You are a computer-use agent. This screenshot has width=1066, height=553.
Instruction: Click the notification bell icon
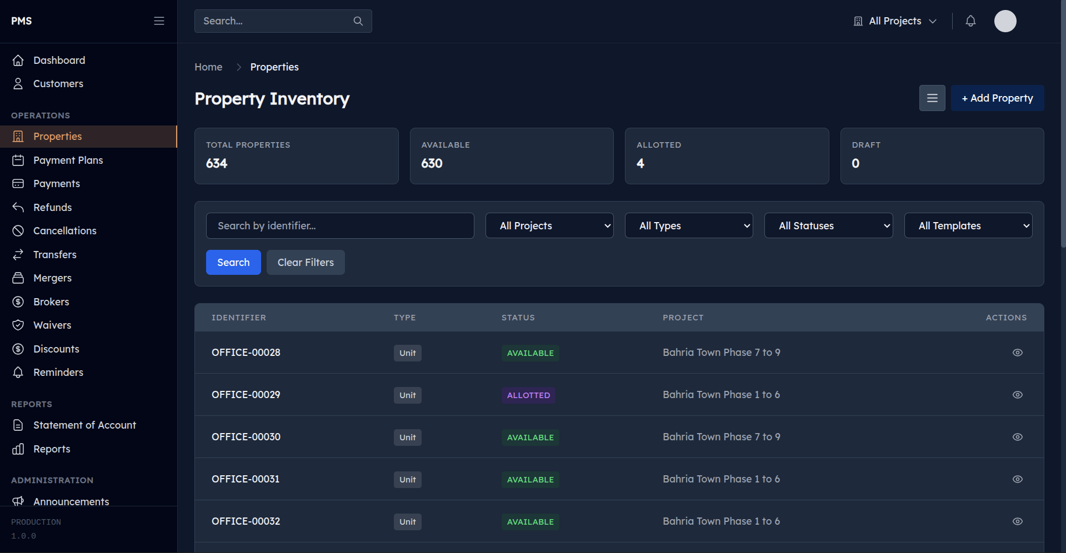pyautogui.click(x=970, y=21)
